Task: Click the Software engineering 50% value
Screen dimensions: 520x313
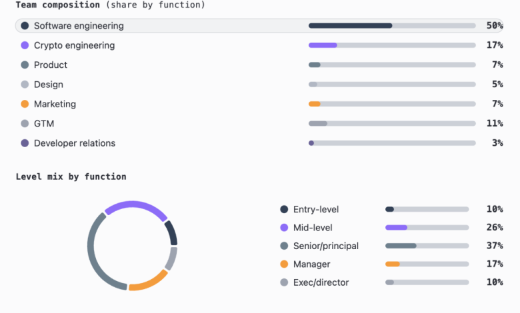Action: 494,26
